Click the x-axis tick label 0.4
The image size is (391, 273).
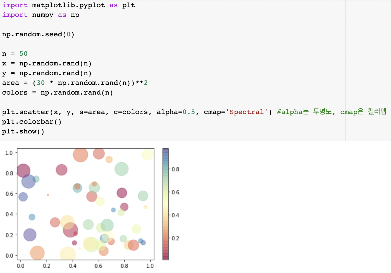[x=73, y=266]
